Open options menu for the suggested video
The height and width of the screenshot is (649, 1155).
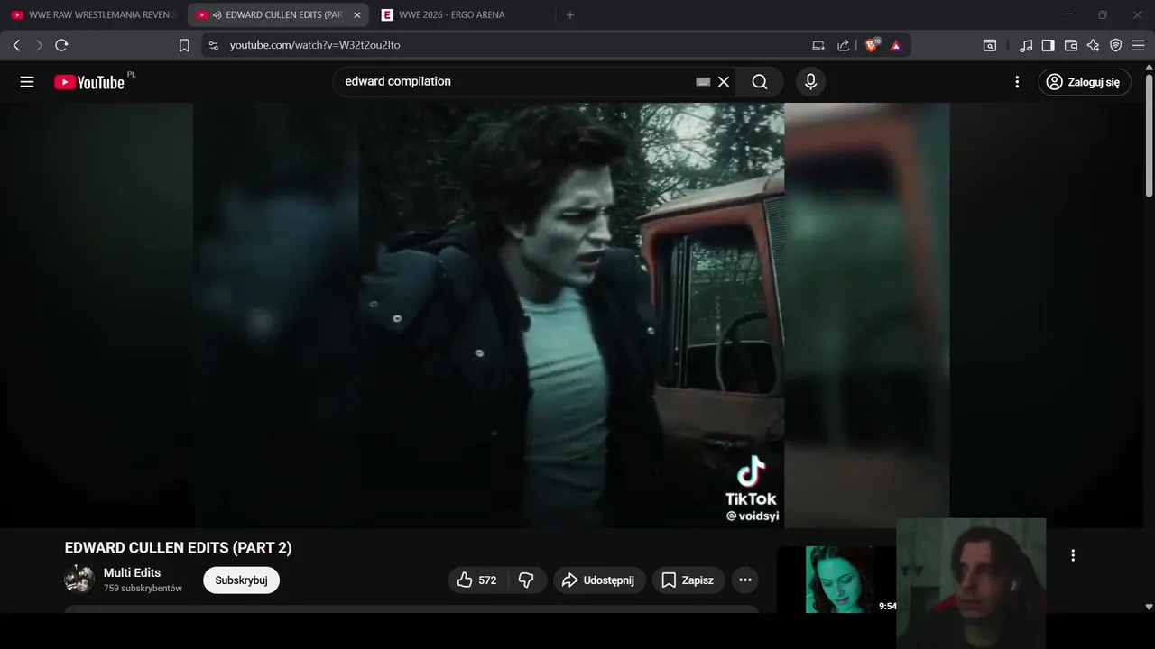pos(1073,555)
